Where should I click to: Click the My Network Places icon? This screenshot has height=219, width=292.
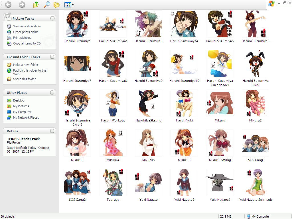[x=9, y=118]
